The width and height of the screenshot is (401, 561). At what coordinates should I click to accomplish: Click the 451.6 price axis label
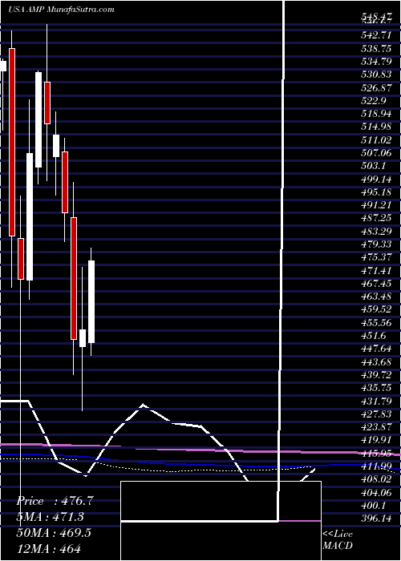click(x=375, y=337)
